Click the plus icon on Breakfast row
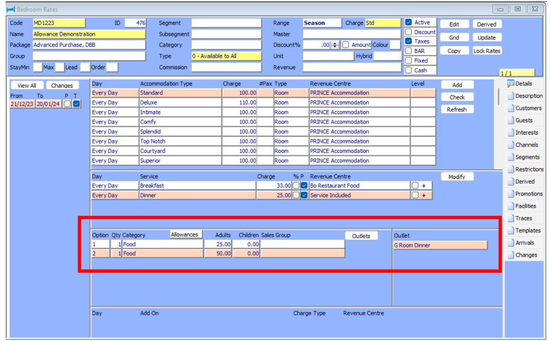Screen dimensions: 552x341 click(x=424, y=186)
